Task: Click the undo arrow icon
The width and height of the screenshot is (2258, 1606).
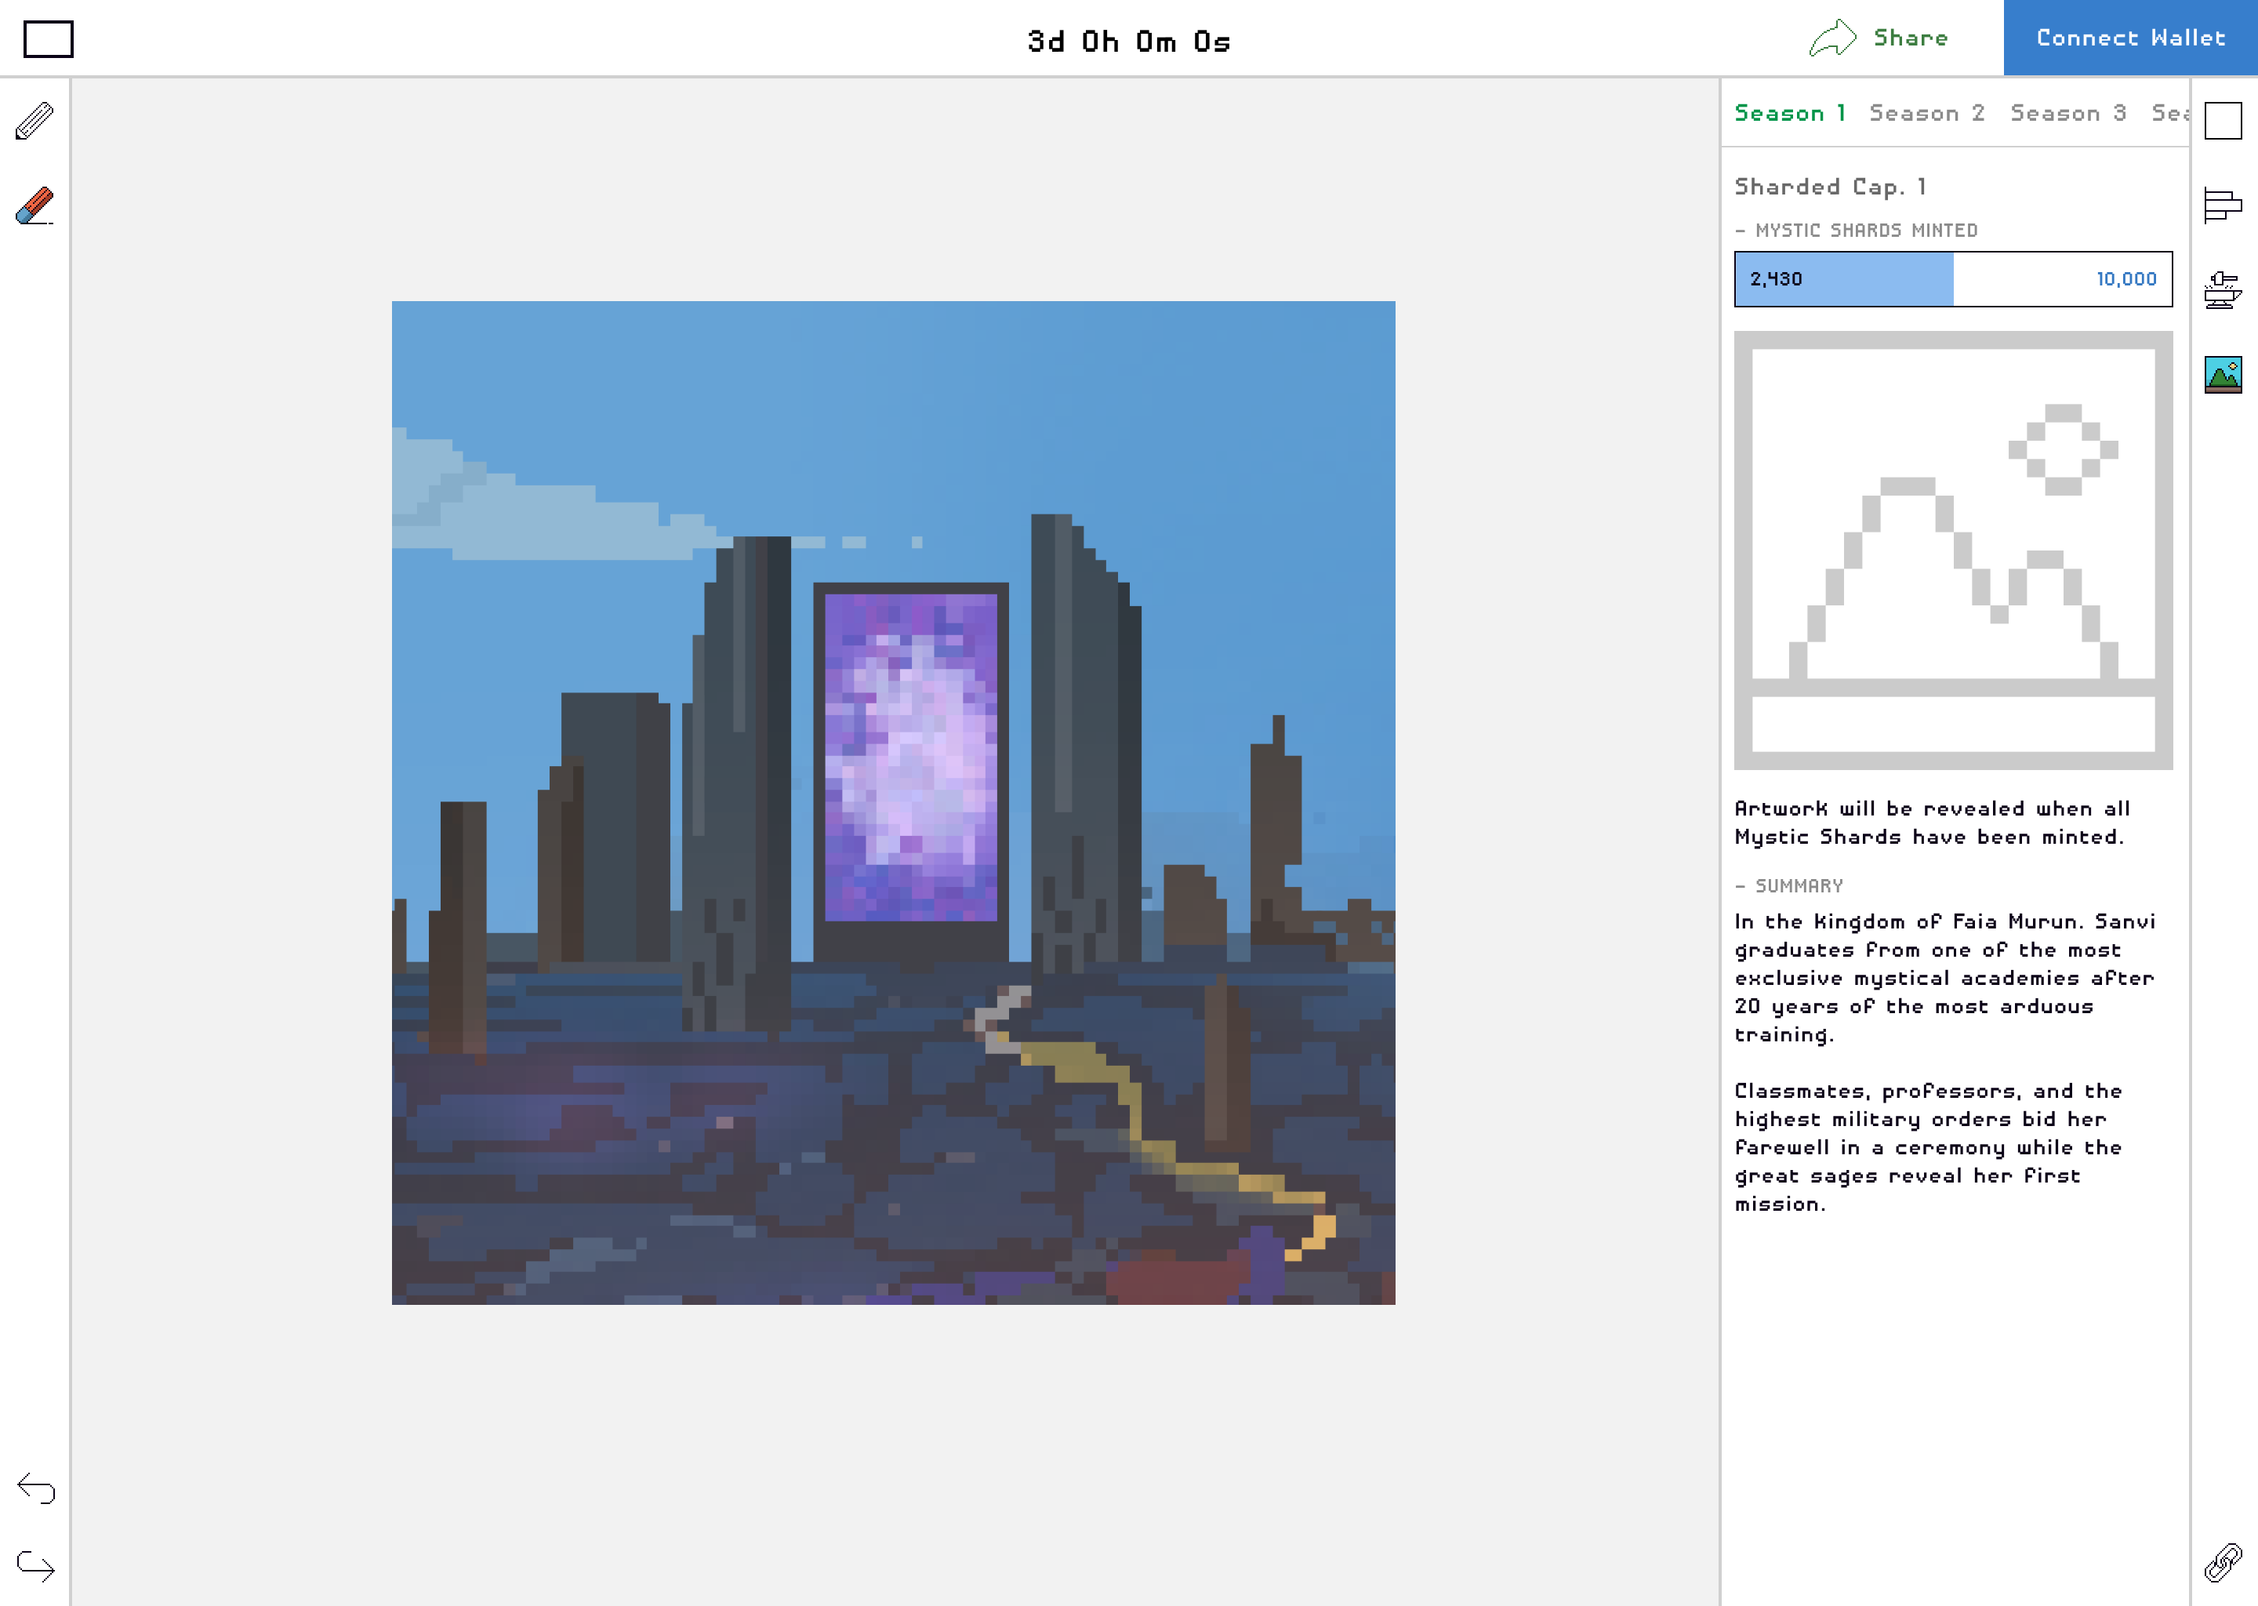Action: tap(37, 1488)
